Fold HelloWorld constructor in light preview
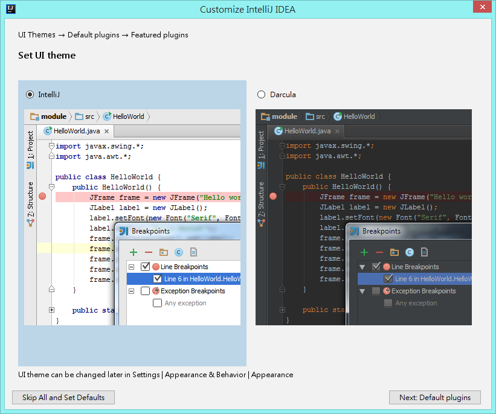The width and height of the screenshot is (496, 414). [x=51, y=186]
